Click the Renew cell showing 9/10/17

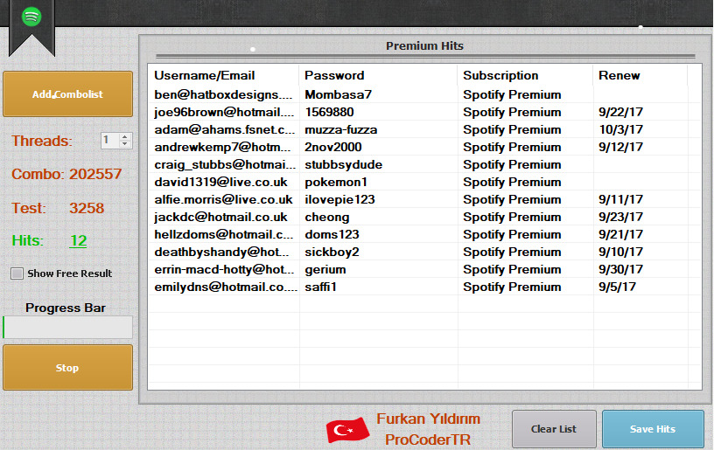pos(620,252)
